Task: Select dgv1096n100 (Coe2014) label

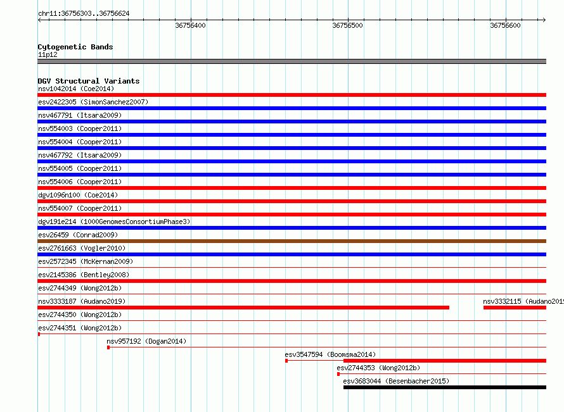Action: [78, 195]
